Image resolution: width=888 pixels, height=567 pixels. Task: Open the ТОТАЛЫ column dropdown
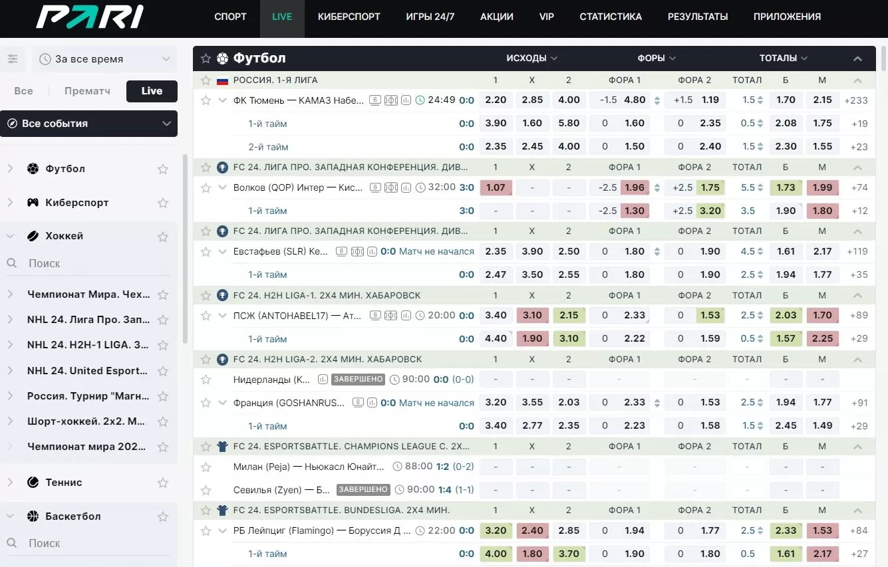click(x=783, y=58)
